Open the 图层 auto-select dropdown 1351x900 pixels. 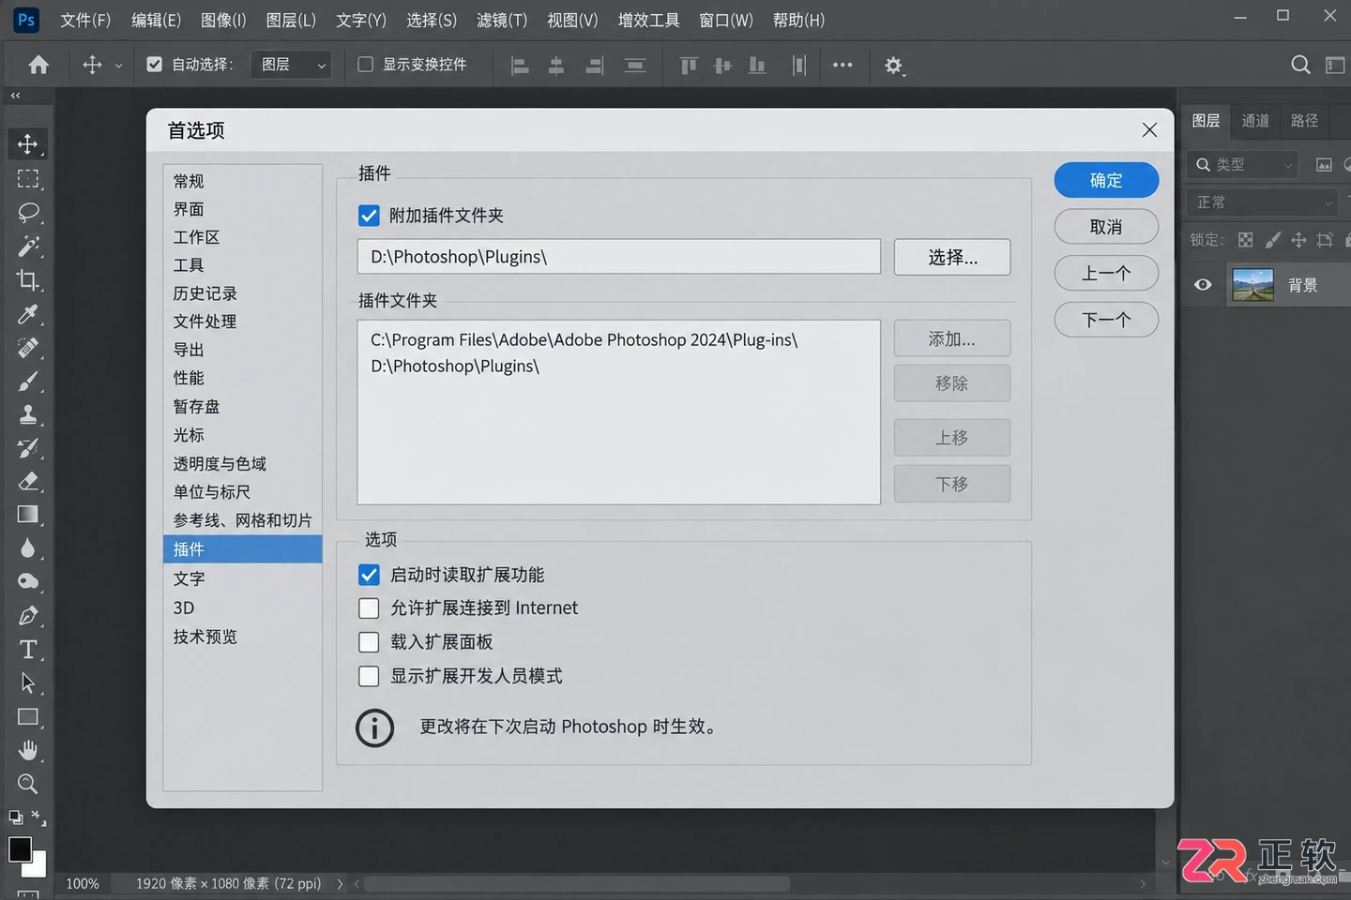(291, 65)
